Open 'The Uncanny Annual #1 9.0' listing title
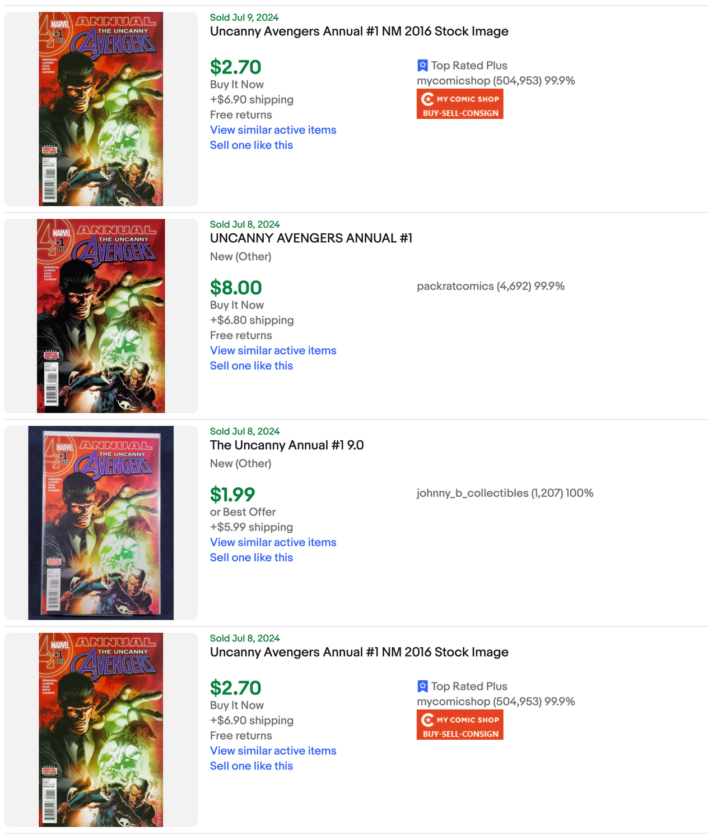The image size is (717, 839). (x=287, y=445)
